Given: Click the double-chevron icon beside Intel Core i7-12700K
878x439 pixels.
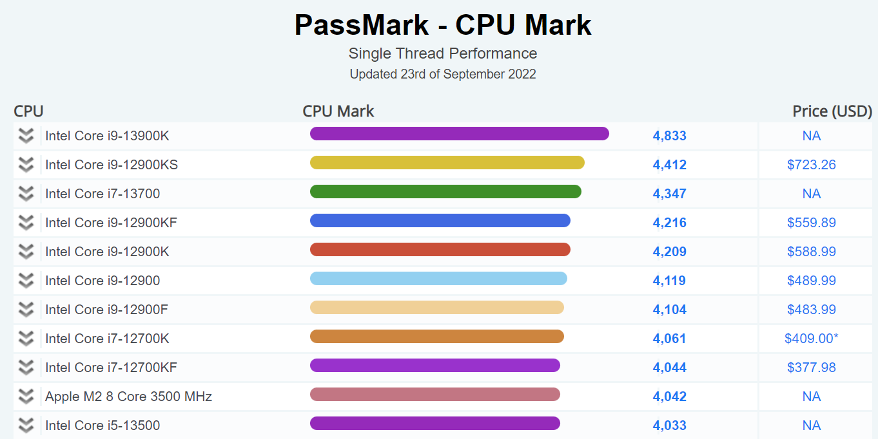Looking at the screenshot, I should point(26,339).
